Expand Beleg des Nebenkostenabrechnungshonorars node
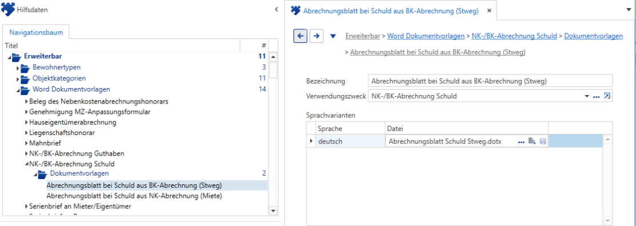The image size is (636, 226). [x=27, y=101]
